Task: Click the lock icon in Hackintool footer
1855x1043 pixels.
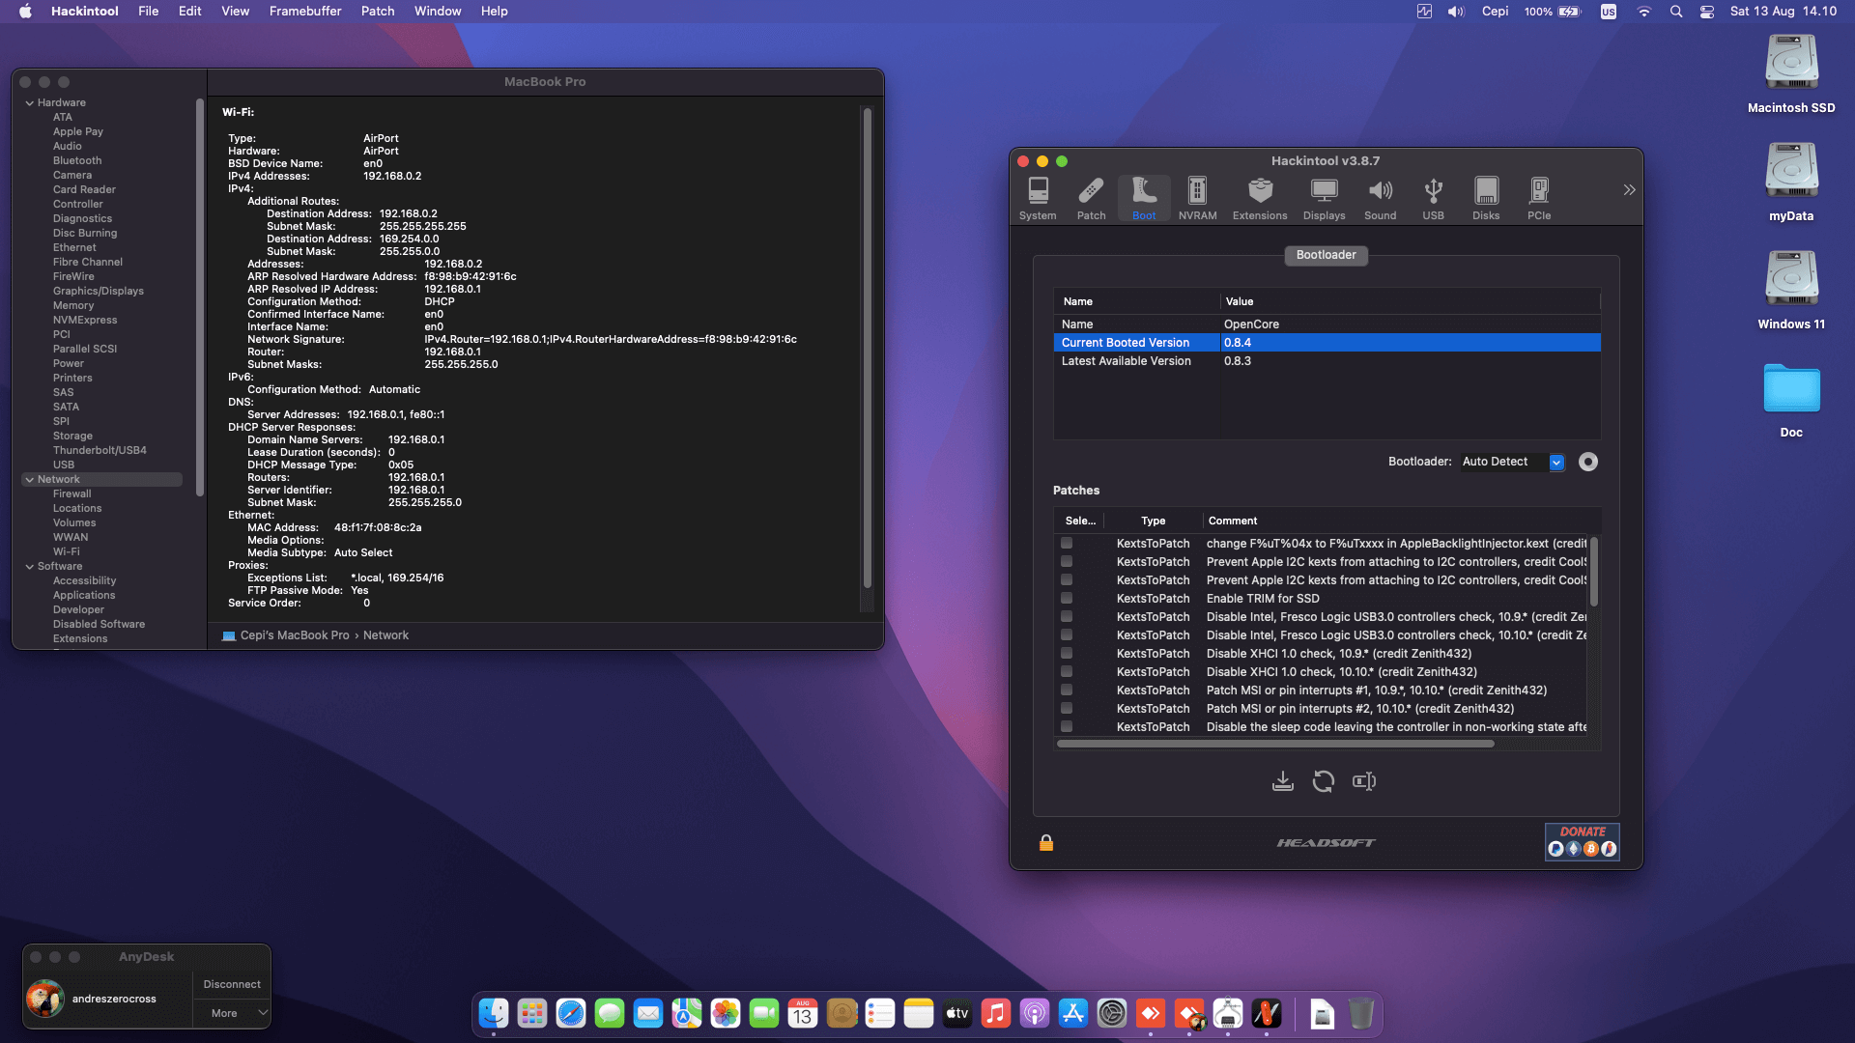Action: point(1046,842)
